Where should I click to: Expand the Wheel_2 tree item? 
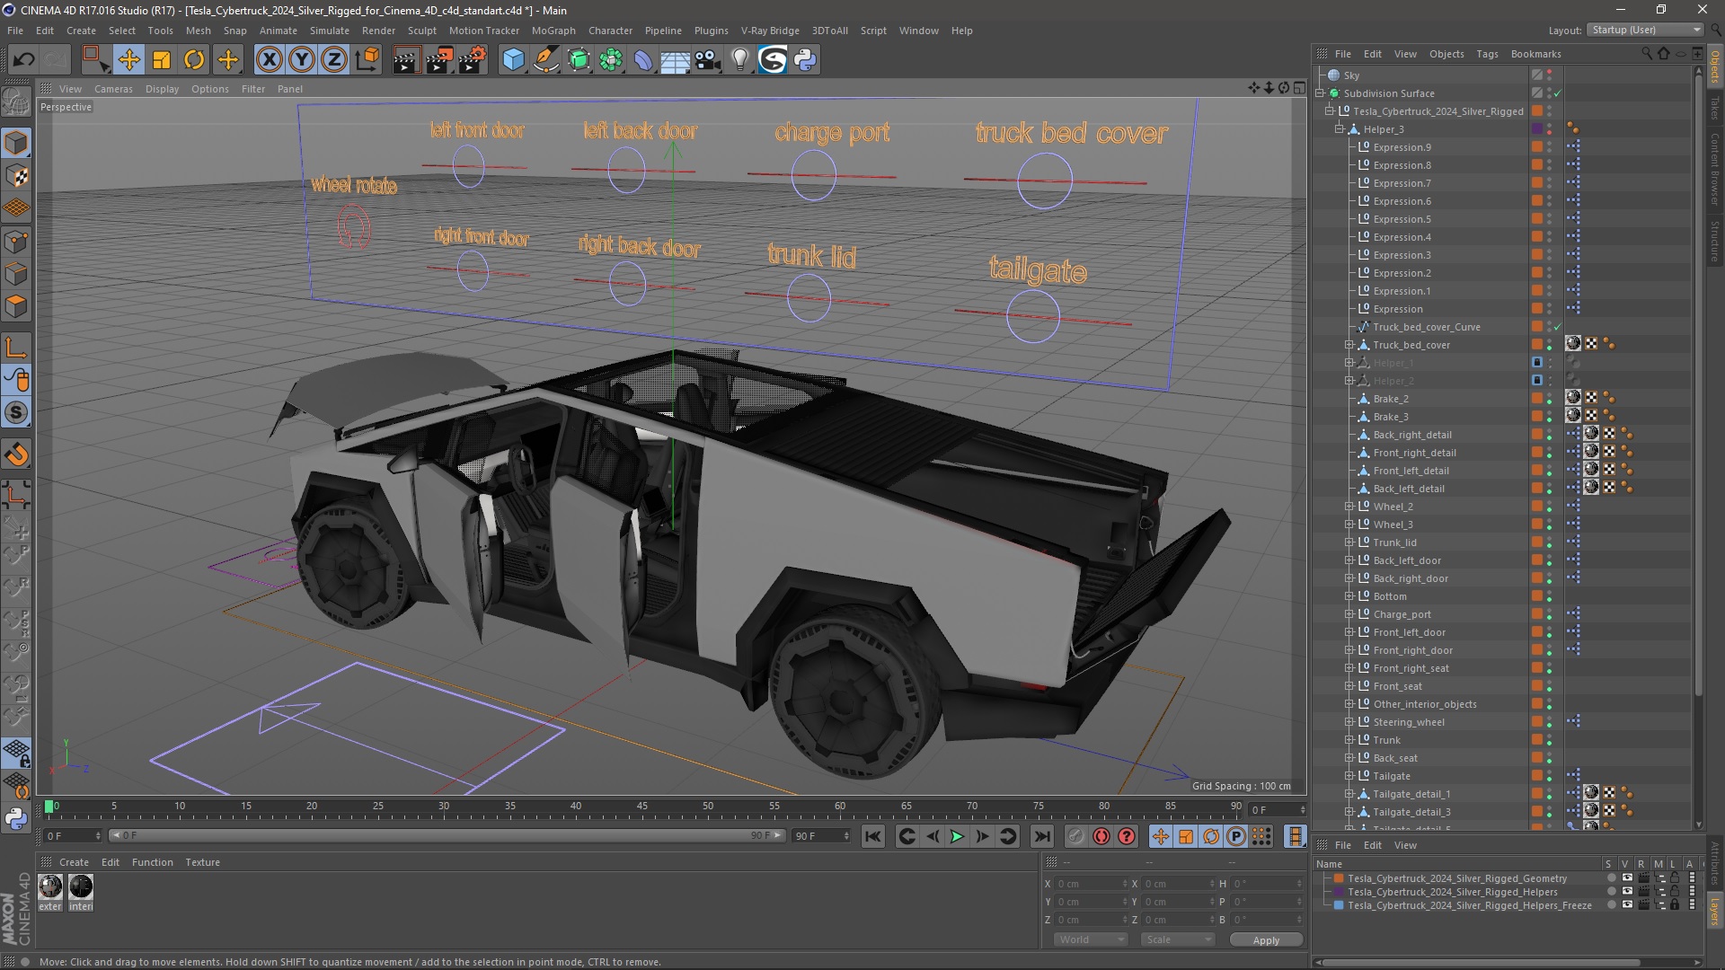(x=1349, y=507)
